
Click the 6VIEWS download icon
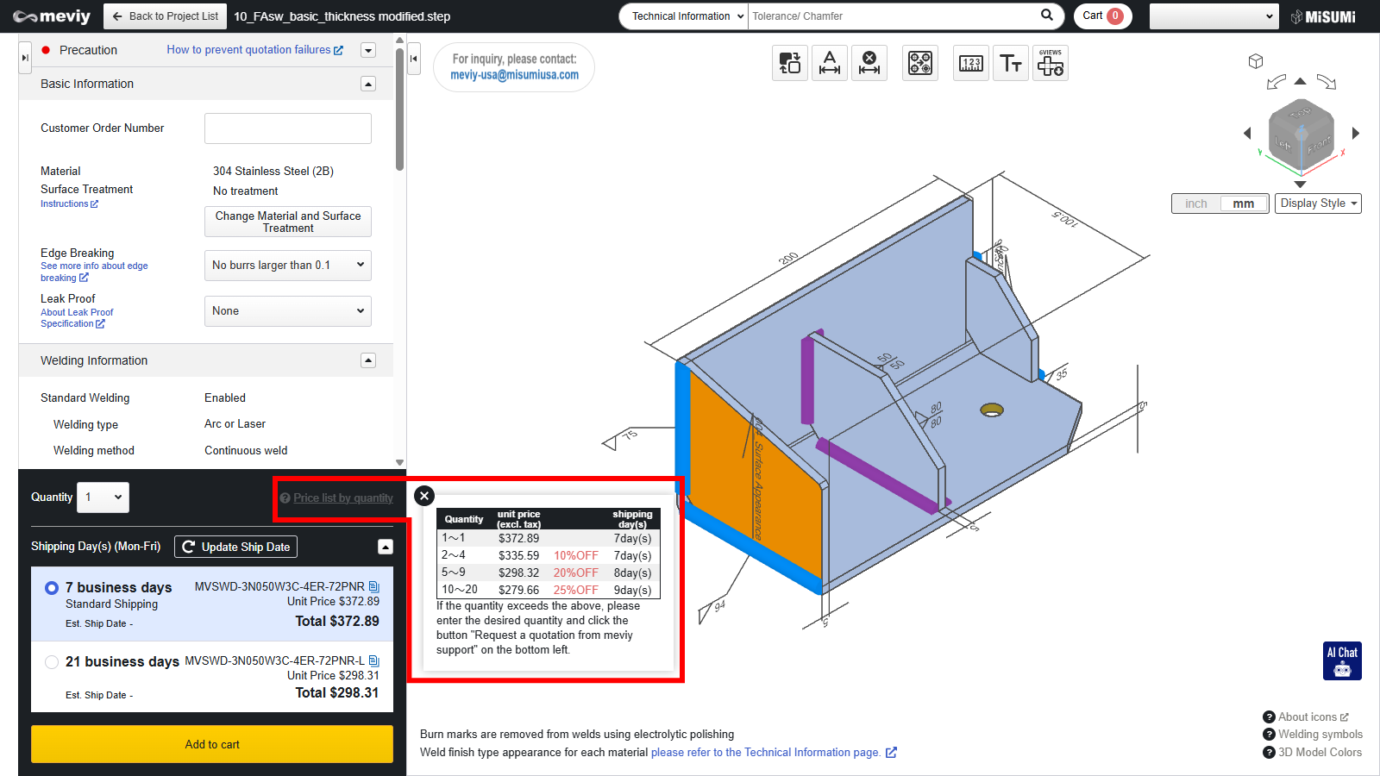click(x=1050, y=63)
